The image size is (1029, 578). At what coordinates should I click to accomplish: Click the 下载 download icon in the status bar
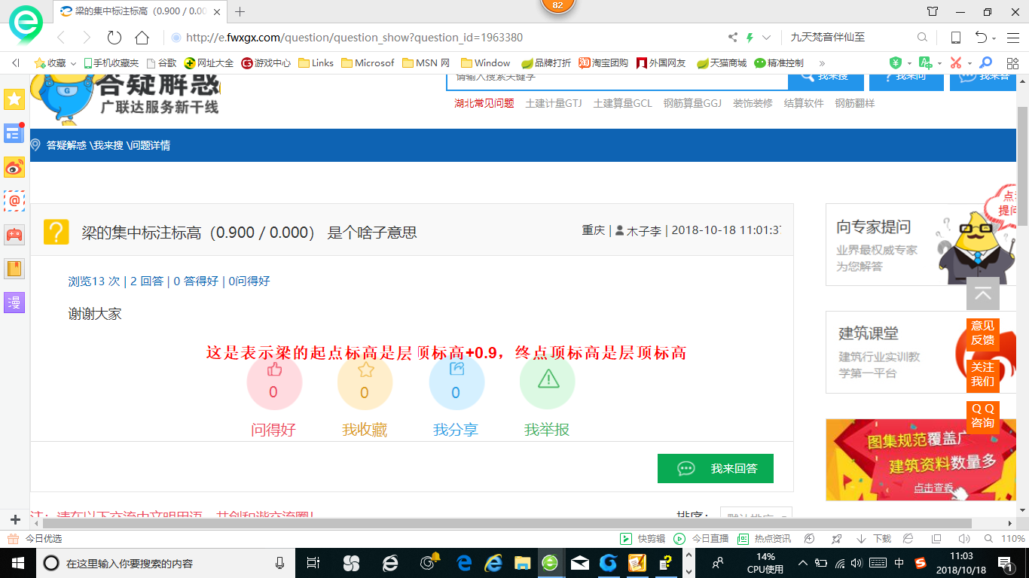tap(874, 539)
